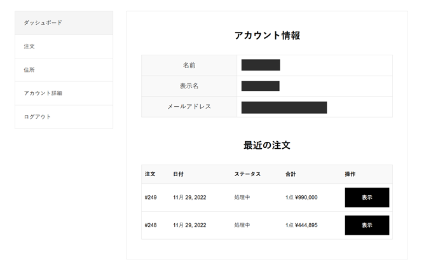Click the 最近の注文 section heading
Viewport: 445px width, 262px height.
pos(267,145)
